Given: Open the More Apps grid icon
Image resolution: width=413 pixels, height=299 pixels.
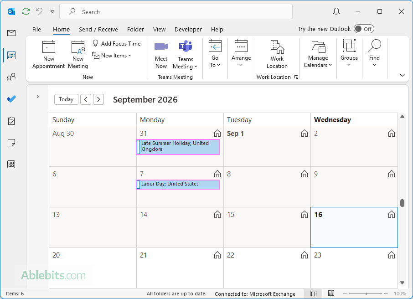Looking at the screenshot, I should point(11,165).
